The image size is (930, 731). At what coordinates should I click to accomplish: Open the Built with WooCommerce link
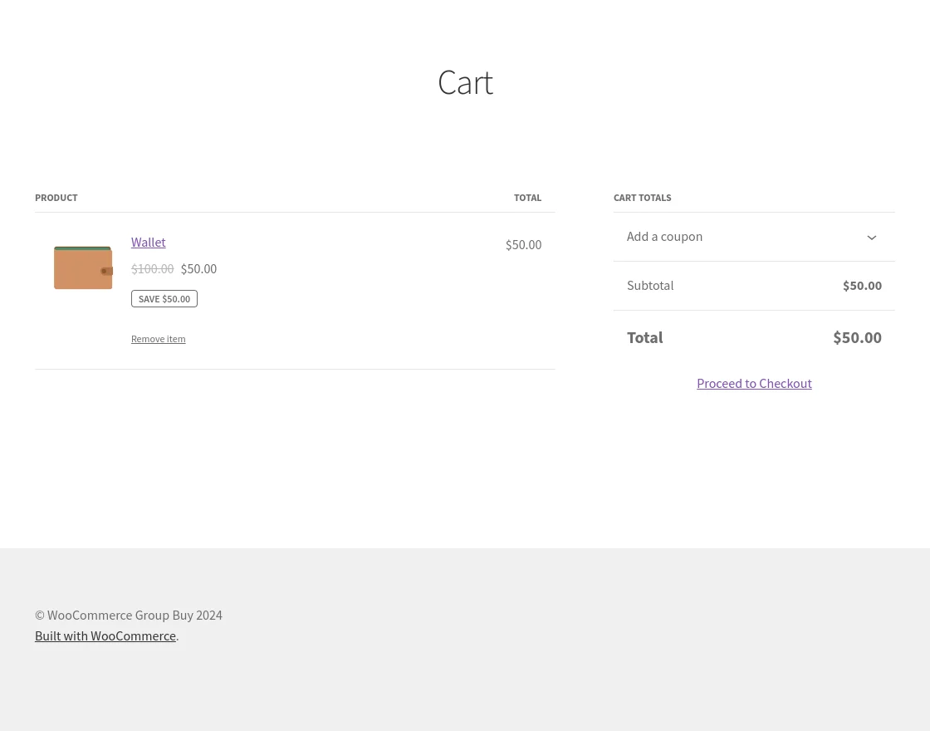105,635
